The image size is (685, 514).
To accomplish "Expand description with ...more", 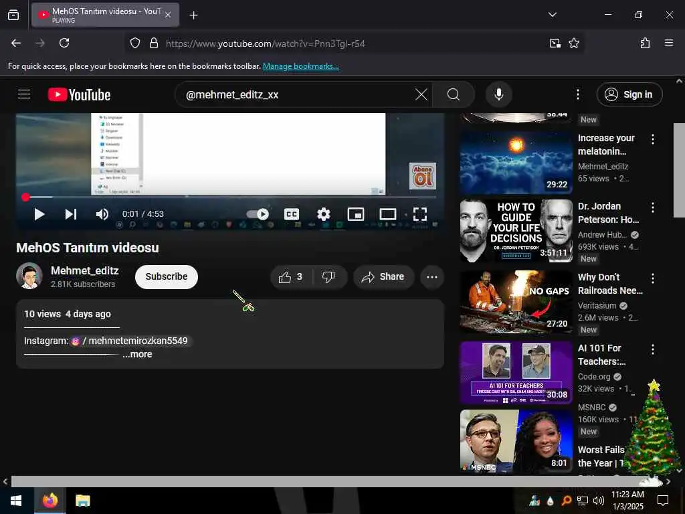I will coord(137,355).
